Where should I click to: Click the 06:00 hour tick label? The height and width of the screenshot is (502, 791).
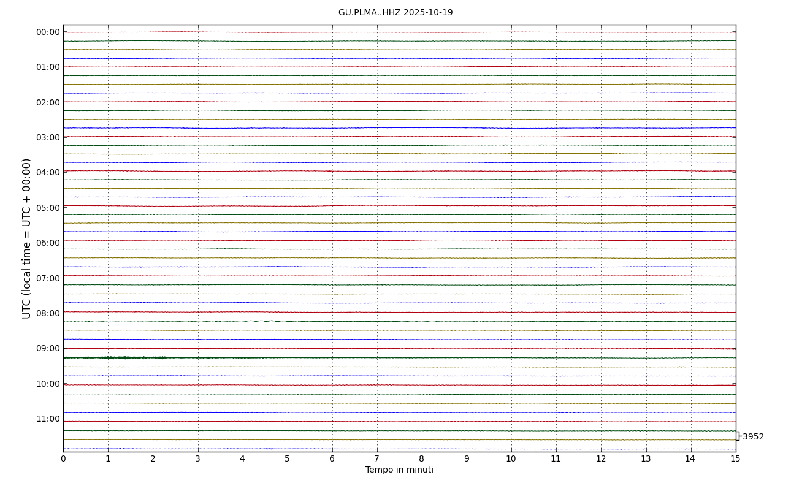coord(48,243)
